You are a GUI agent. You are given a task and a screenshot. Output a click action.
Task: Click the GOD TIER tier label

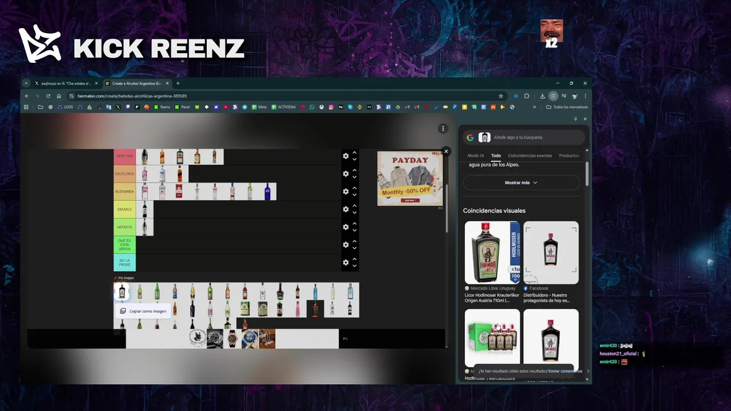click(x=124, y=156)
